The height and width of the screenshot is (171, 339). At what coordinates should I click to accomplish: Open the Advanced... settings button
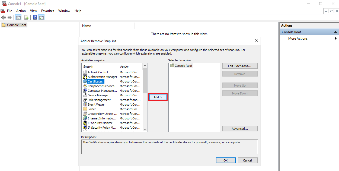[x=240, y=129]
